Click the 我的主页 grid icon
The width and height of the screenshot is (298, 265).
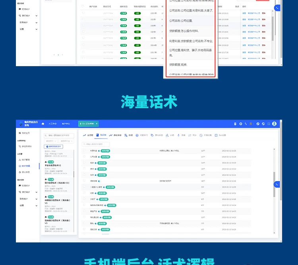pyautogui.click(x=19, y=133)
